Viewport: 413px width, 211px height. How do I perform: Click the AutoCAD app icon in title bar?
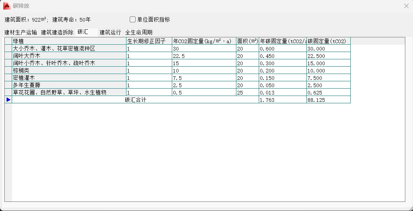[7, 6]
